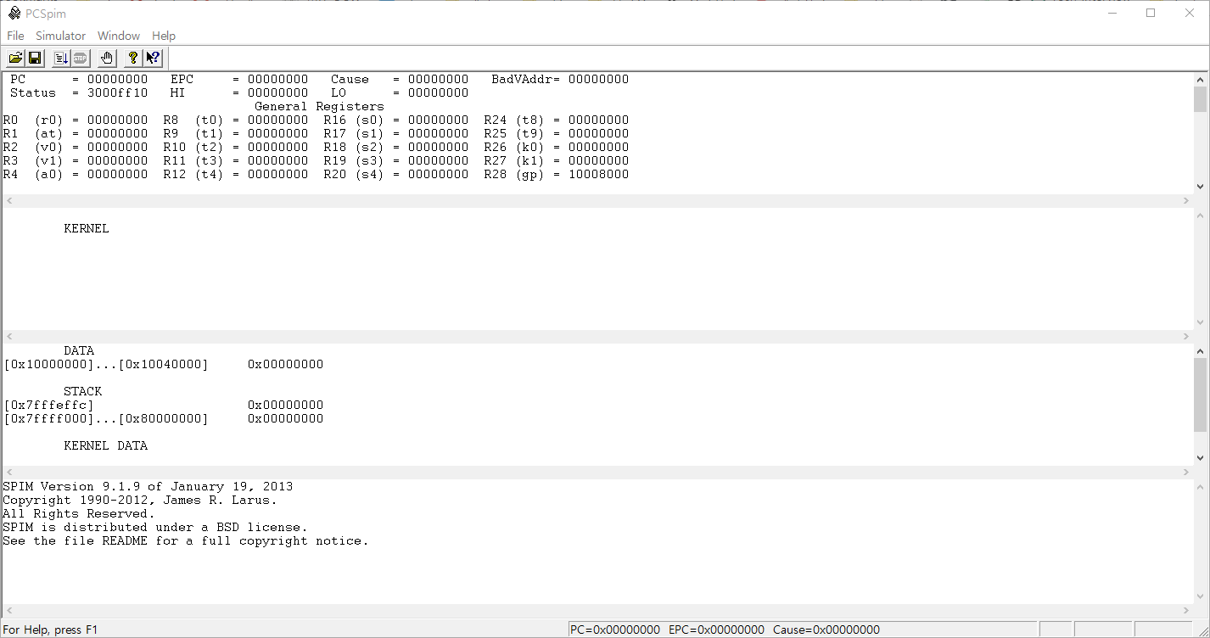The height and width of the screenshot is (638, 1210).
Task: Click the [0x7ffff000]...[0x80000000] address range
Action: click(106, 418)
